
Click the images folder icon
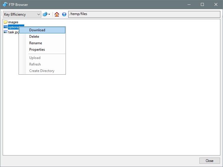6,22
